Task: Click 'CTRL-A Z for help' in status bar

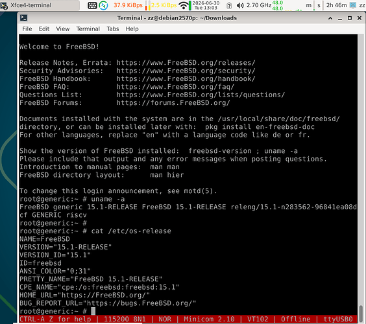Action: click(55, 319)
